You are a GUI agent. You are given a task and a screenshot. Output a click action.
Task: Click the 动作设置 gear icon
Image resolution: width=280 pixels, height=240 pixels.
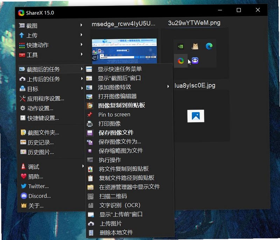[x=23, y=108]
